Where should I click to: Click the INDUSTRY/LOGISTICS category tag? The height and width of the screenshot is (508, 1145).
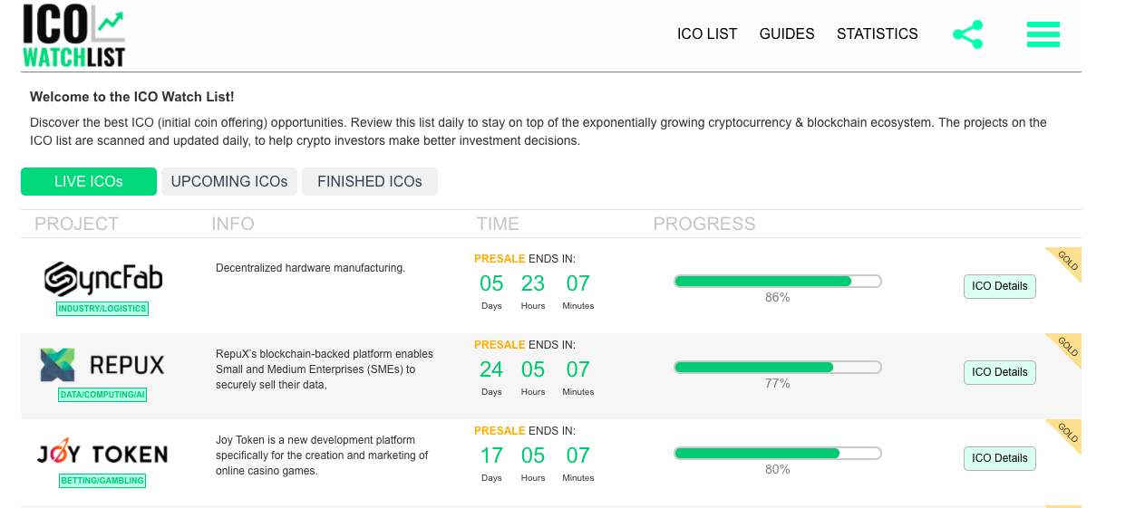[102, 309]
